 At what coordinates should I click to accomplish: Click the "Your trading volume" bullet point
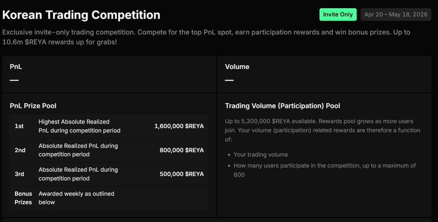[x=261, y=155]
